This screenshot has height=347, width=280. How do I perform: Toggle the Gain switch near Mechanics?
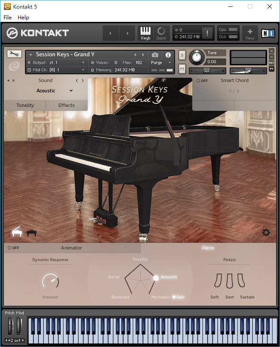coord(178,297)
